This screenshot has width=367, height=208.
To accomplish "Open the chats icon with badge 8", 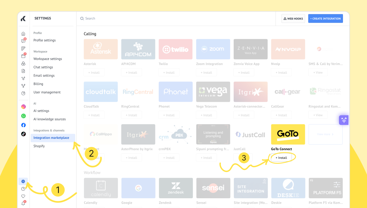I will pos(23,41).
